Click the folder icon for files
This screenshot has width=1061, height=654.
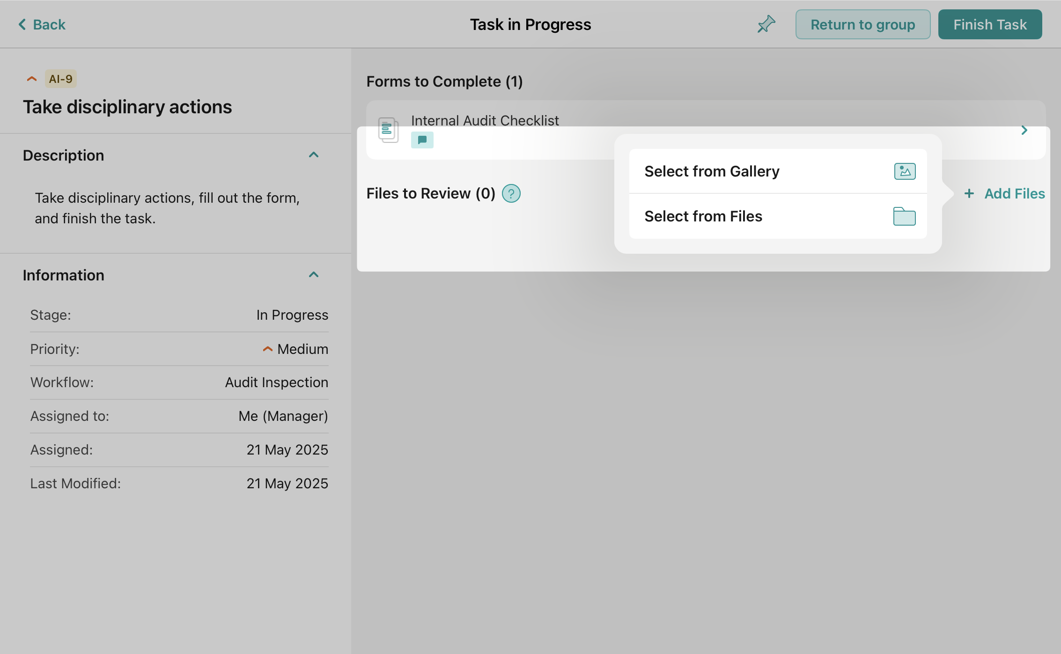tap(904, 216)
